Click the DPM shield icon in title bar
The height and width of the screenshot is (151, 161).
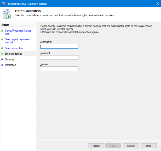point(3,4)
